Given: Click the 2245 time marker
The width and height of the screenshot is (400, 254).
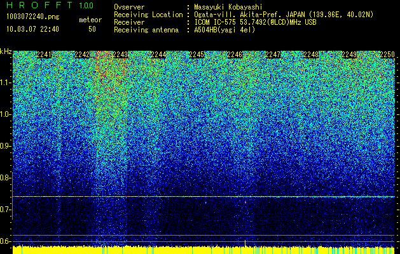Looking at the screenshot, I should (x=197, y=55).
